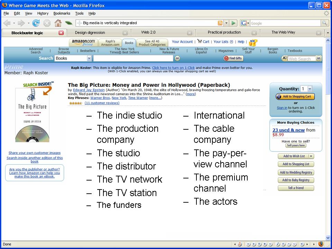Click Stop in status bar player
332x249 pixels.
pyautogui.click(x=265, y=244)
